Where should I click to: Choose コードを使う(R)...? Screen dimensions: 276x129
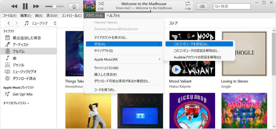[x=124, y=90]
